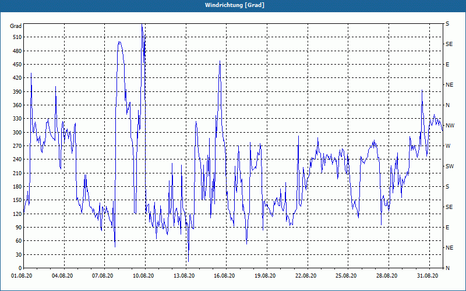The height and width of the screenshot is (291, 466).
Task: Select the y-axis value 210
Action: (17, 173)
